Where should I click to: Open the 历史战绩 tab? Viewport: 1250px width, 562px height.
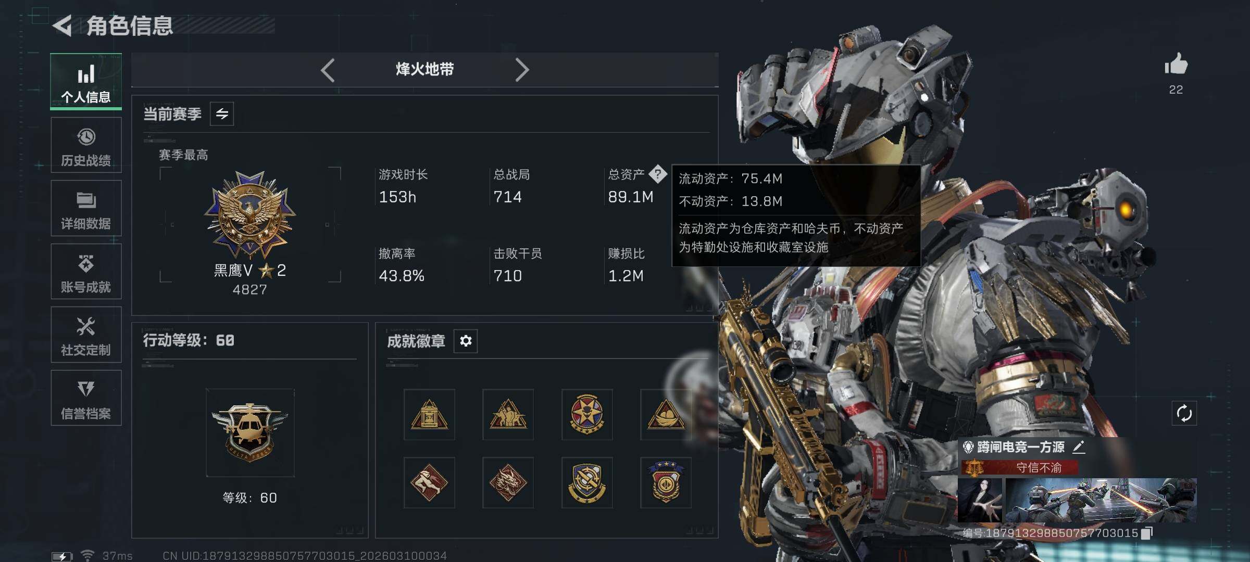86,145
